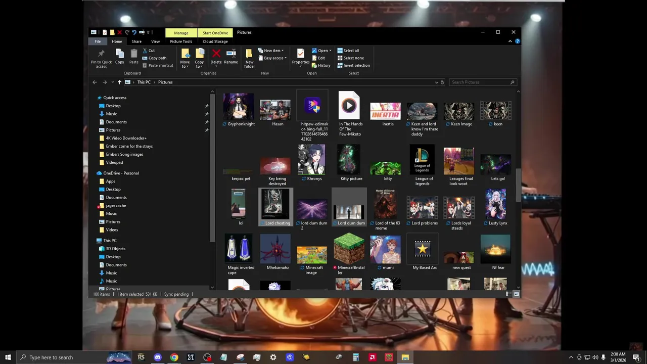The width and height of the screenshot is (647, 364).
Task: Click the Search Pictures field
Action: point(483,82)
